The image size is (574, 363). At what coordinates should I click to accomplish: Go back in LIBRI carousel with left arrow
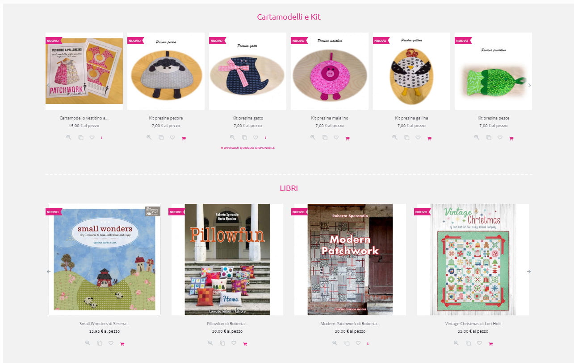49,271
